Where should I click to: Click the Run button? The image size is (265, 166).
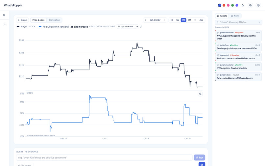200,157
